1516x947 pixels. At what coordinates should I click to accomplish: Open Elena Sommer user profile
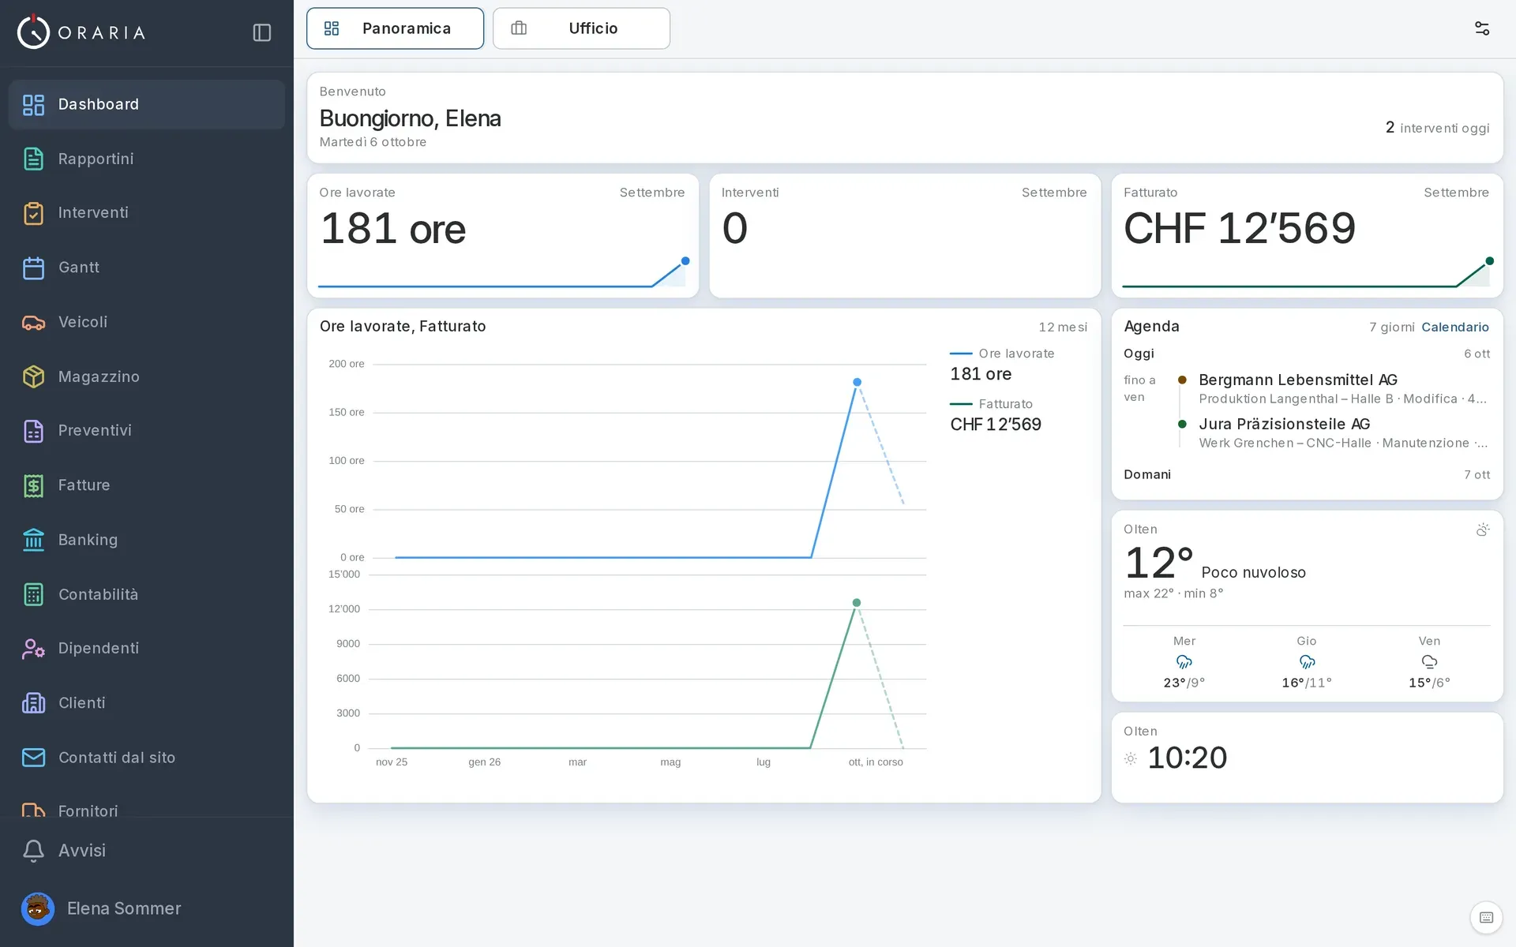click(x=147, y=909)
